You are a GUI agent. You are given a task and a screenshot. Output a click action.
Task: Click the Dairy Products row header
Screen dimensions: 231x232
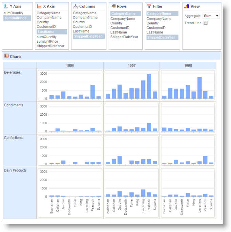[20, 193]
